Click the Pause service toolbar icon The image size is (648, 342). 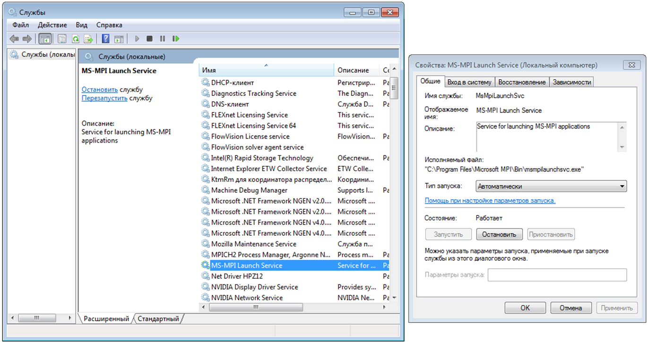[x=163, y=39]
